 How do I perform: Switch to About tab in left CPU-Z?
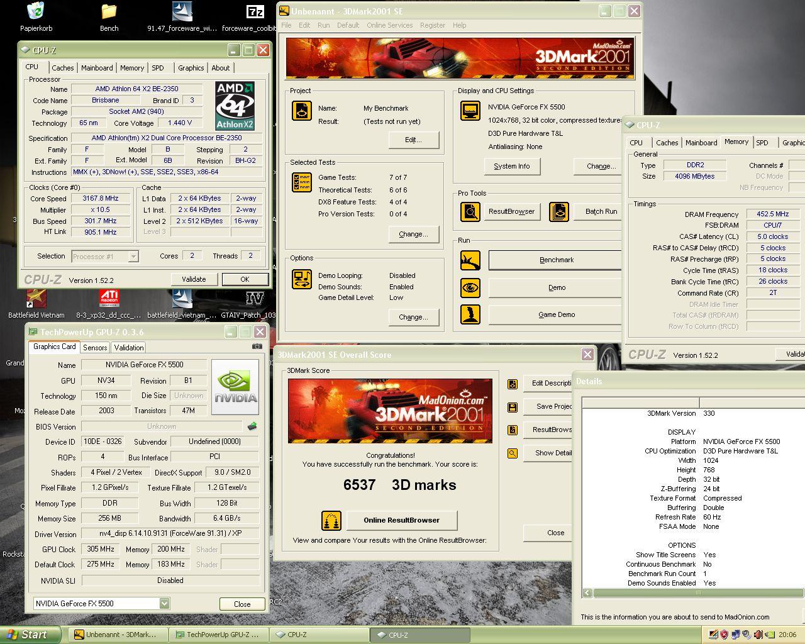coord(220,68)
